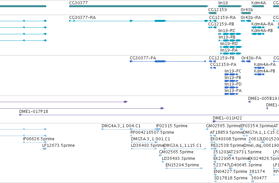The width and height of the screenshot is (279, 183).
Task: Click the Or43b-RA transcript label
Action: point(251,18)
